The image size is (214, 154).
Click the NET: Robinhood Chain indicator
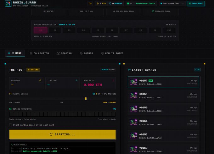[141, 3]
